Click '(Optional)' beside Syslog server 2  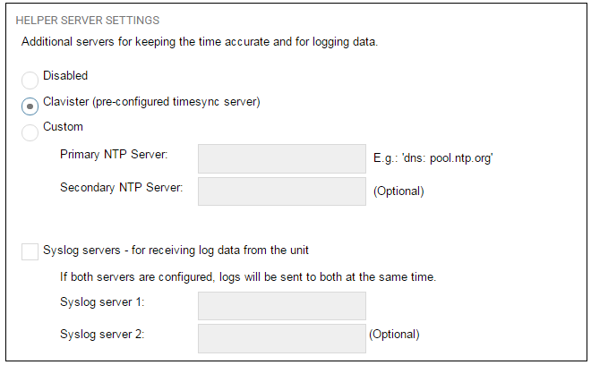coord(394,335)
